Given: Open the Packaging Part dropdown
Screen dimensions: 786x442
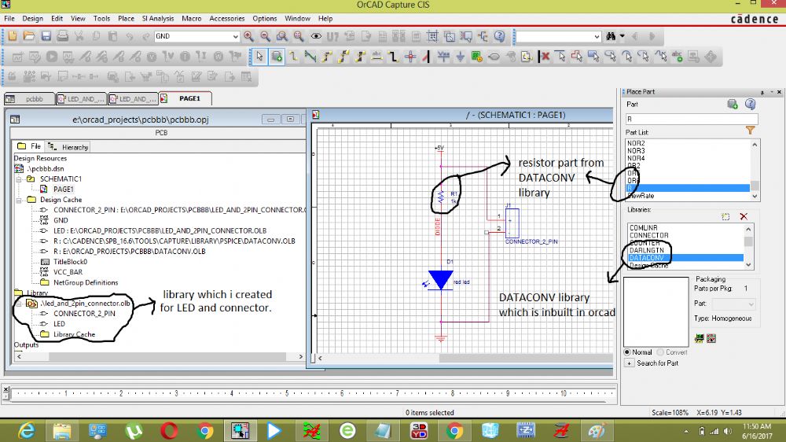Looking at the screenshot, I should (x=733, y=304).
